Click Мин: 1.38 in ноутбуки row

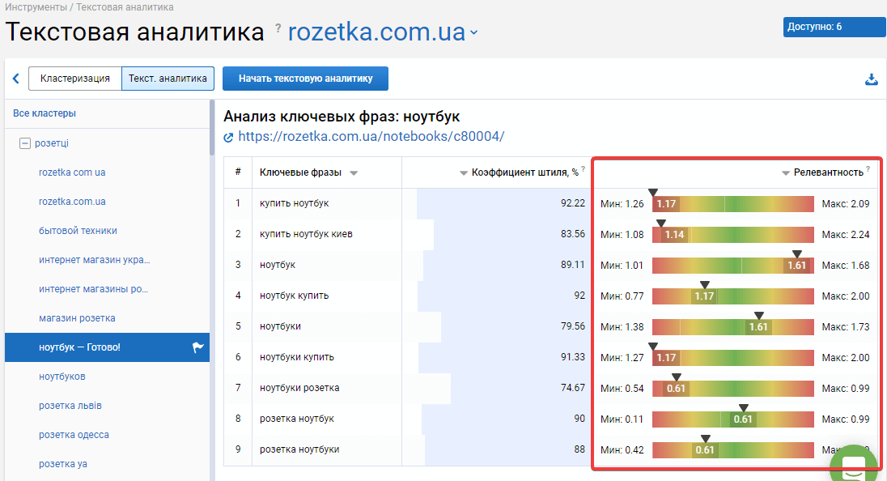pyautogui.click(x=622, y=326)
